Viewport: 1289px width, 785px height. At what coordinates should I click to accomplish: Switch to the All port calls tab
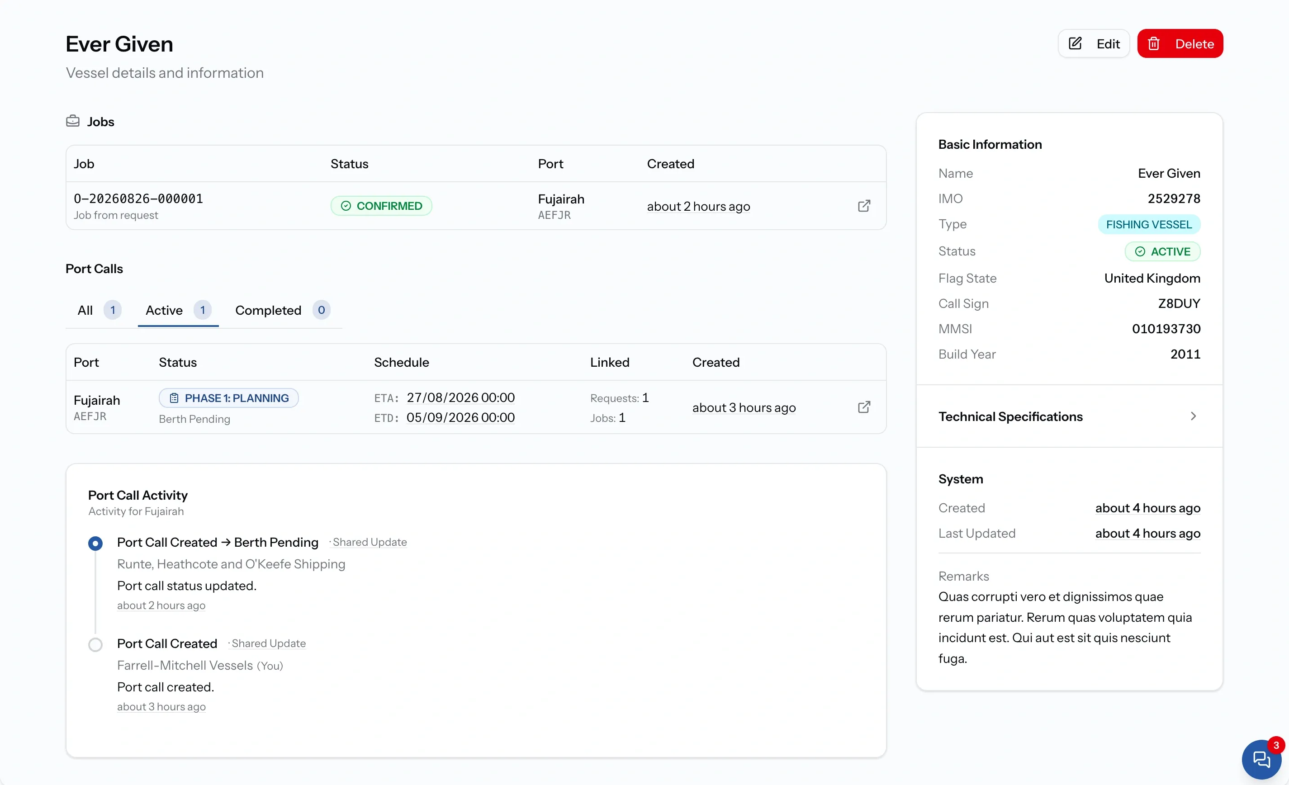(x=99, y=310)
